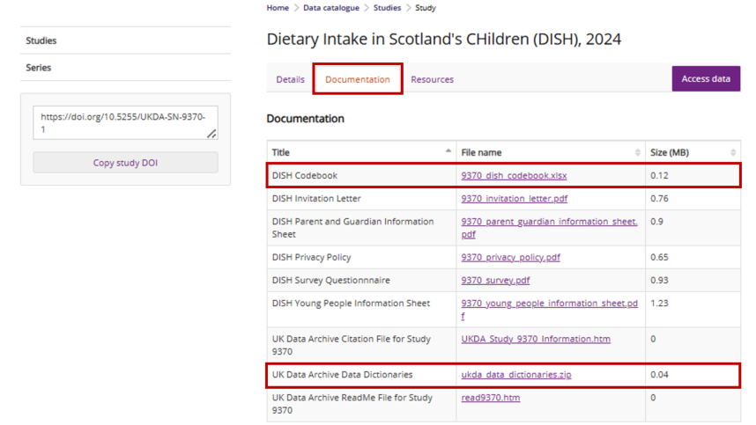Select Series in the left sidebar
Screen dimensions: 756x425
coord(39,68)
